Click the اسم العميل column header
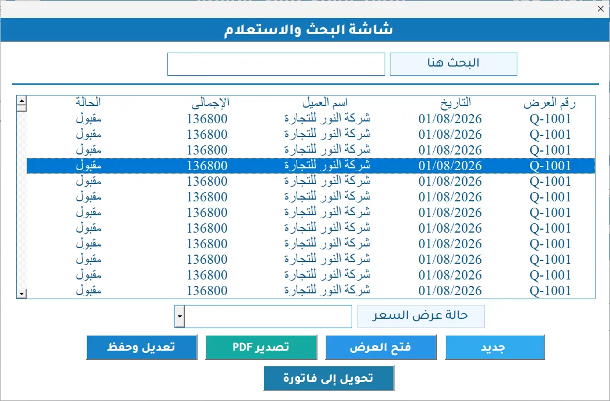The width and height of the screenshot is (610, 401). (325, 102)
